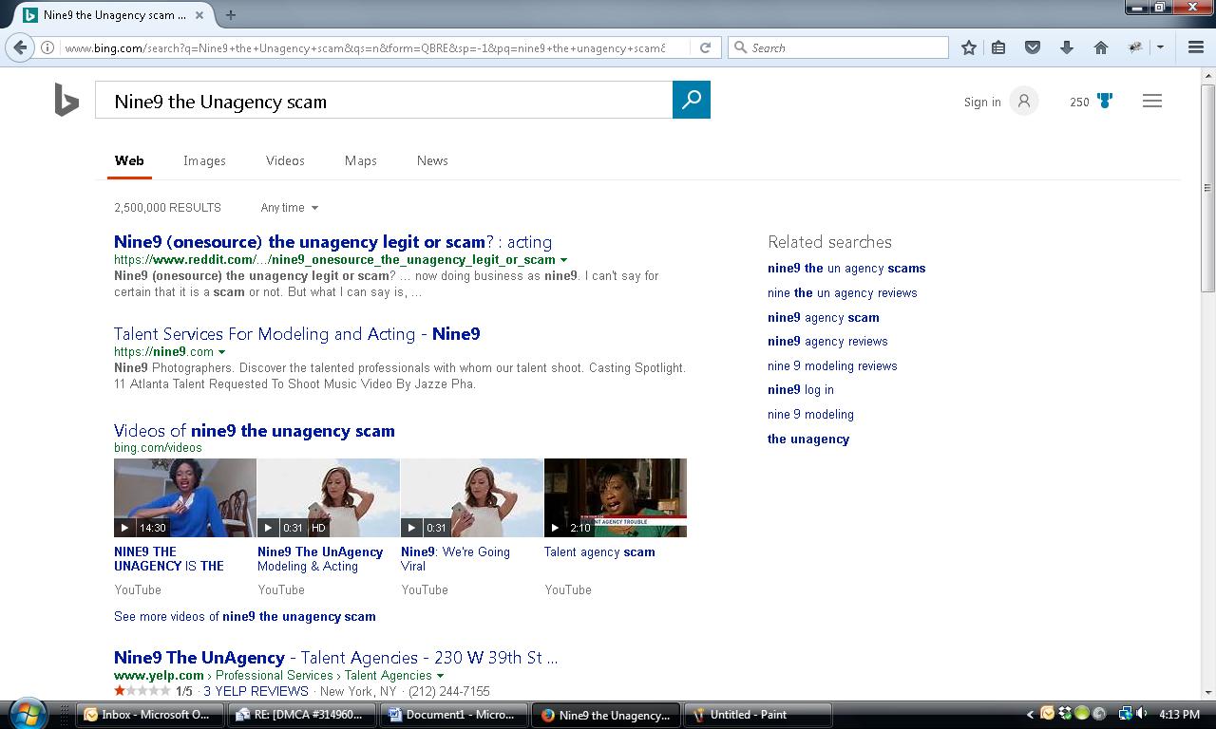Play the 14:30 Nine9 video thumbnail
Screen dimensions: 1216x729
coord(184,497)
